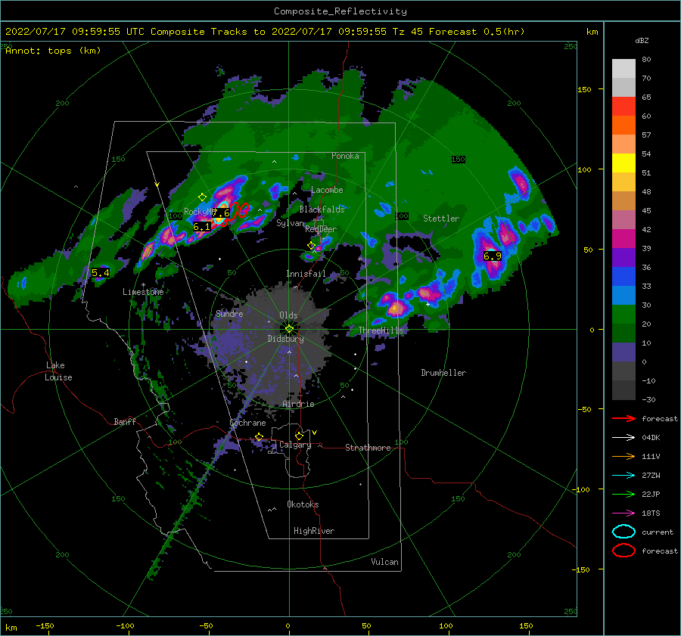The width and height of the screenshot is (681, 636).
Task: Click the UTC timestamp header line
Action: 265,32
